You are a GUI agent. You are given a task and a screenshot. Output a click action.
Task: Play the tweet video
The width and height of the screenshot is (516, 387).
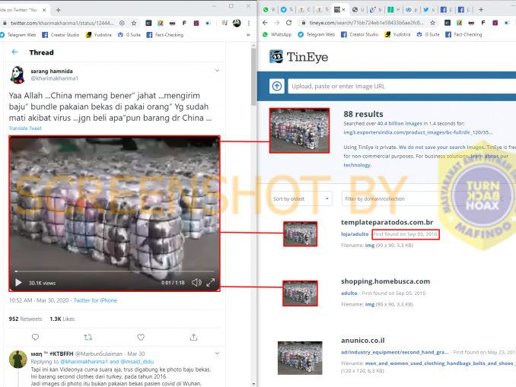pyautogui.click(x=18, y=282)
